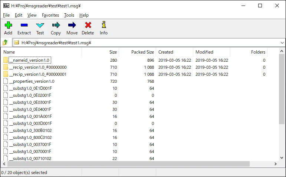The height and width of the screenshot is (177, 286).
Task: Click the blue Extract toolbar icon
Action: 24,25
